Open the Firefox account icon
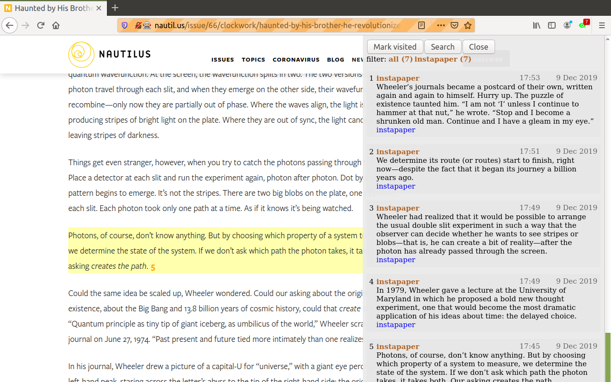This screenshot has height=382, width=611. click(x=567, y=25)
